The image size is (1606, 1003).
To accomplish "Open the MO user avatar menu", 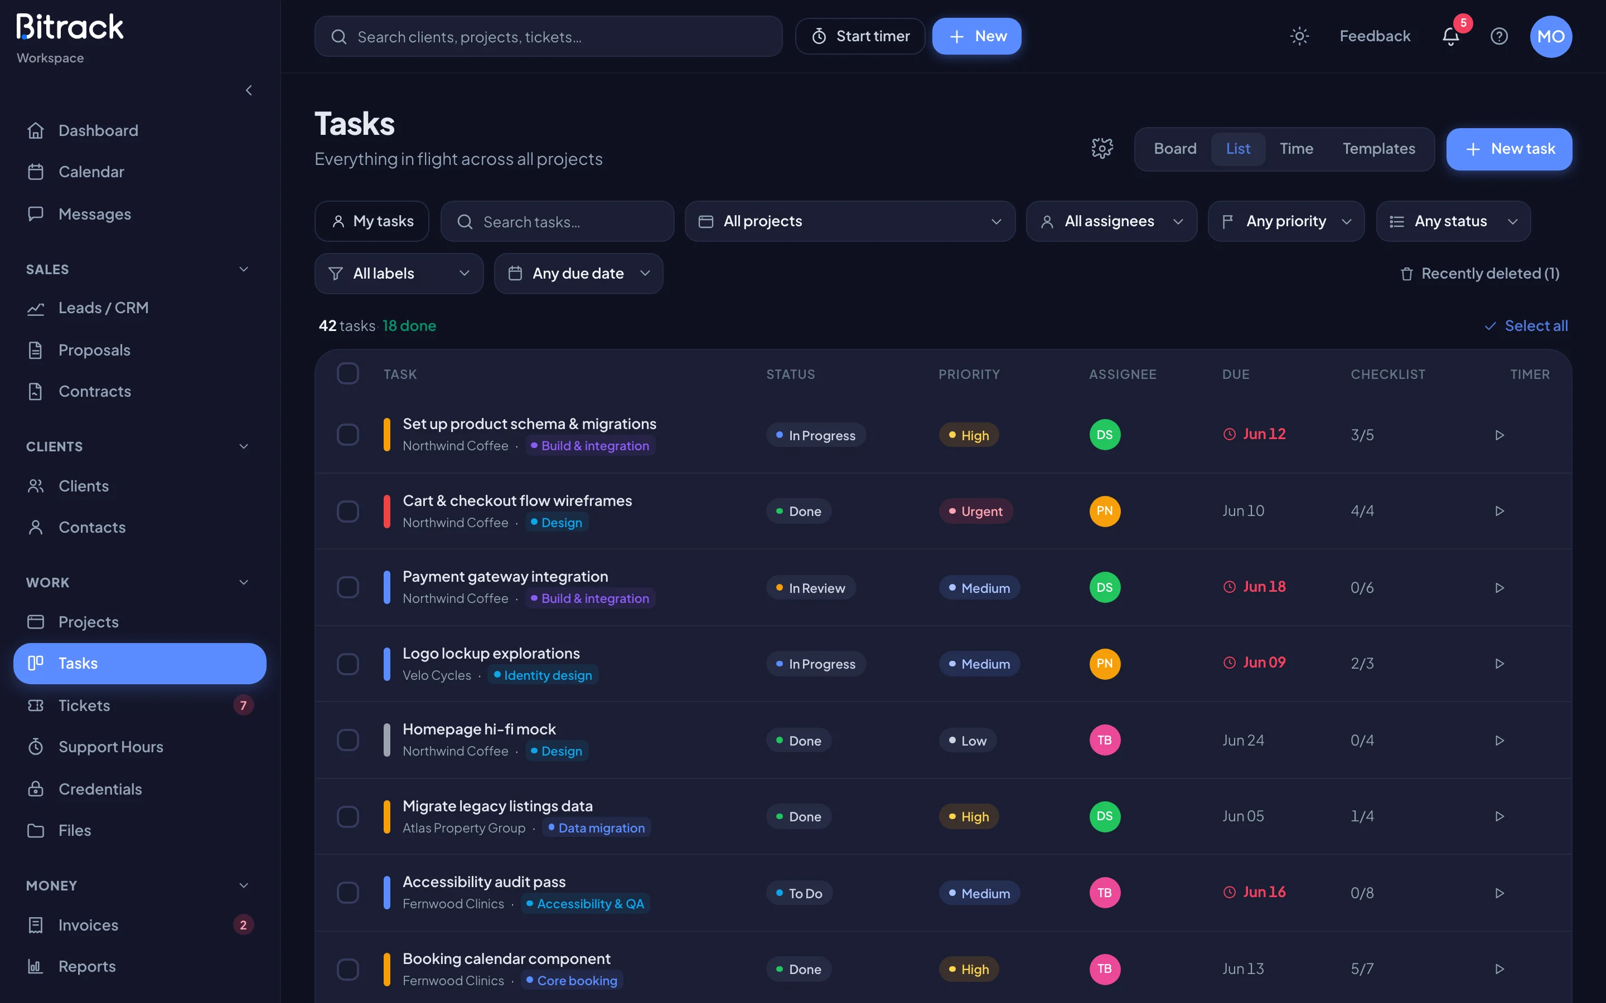I will [1551, 36].
